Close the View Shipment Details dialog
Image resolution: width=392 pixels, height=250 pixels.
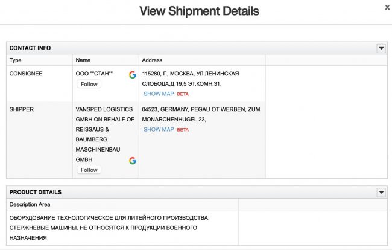click(387, 7)
